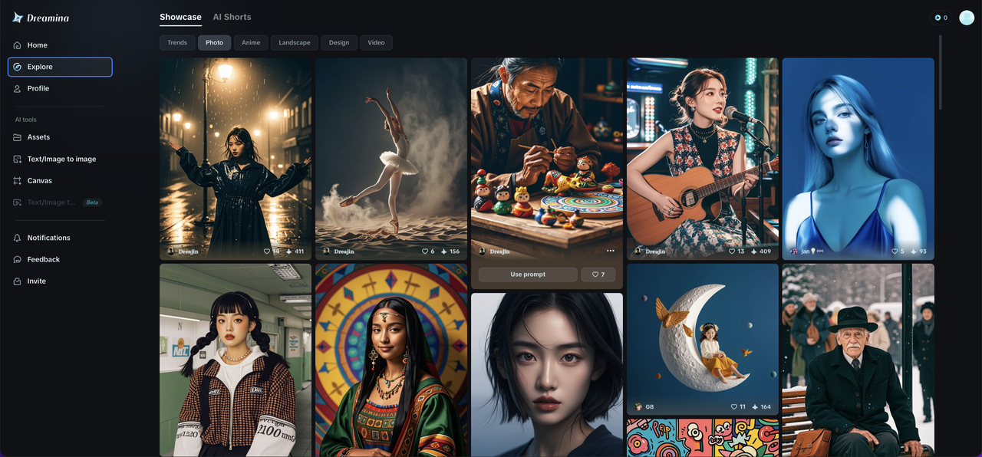The height and width of the screenshot is (457, 982).
Task: Open the Home page icon
Action: pyautogui.click(x=17, y=45)
